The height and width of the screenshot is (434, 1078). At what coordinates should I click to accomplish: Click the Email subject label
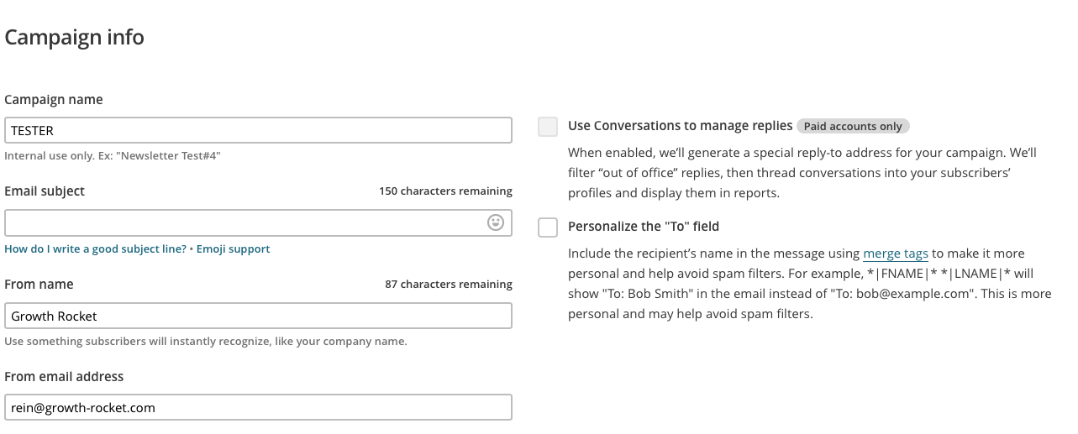pyautogui.click(x=45, y=191)
